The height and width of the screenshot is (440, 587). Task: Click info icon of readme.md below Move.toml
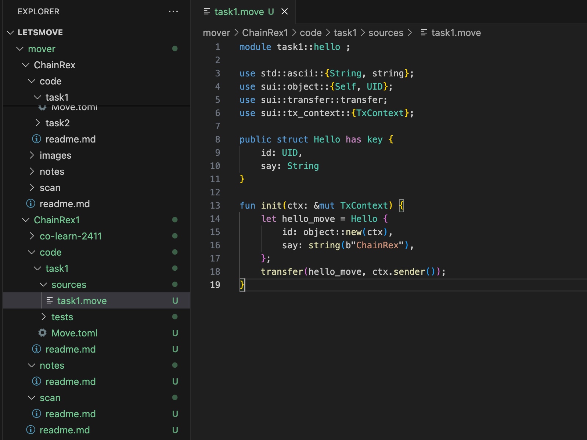(x=36, y=349)
